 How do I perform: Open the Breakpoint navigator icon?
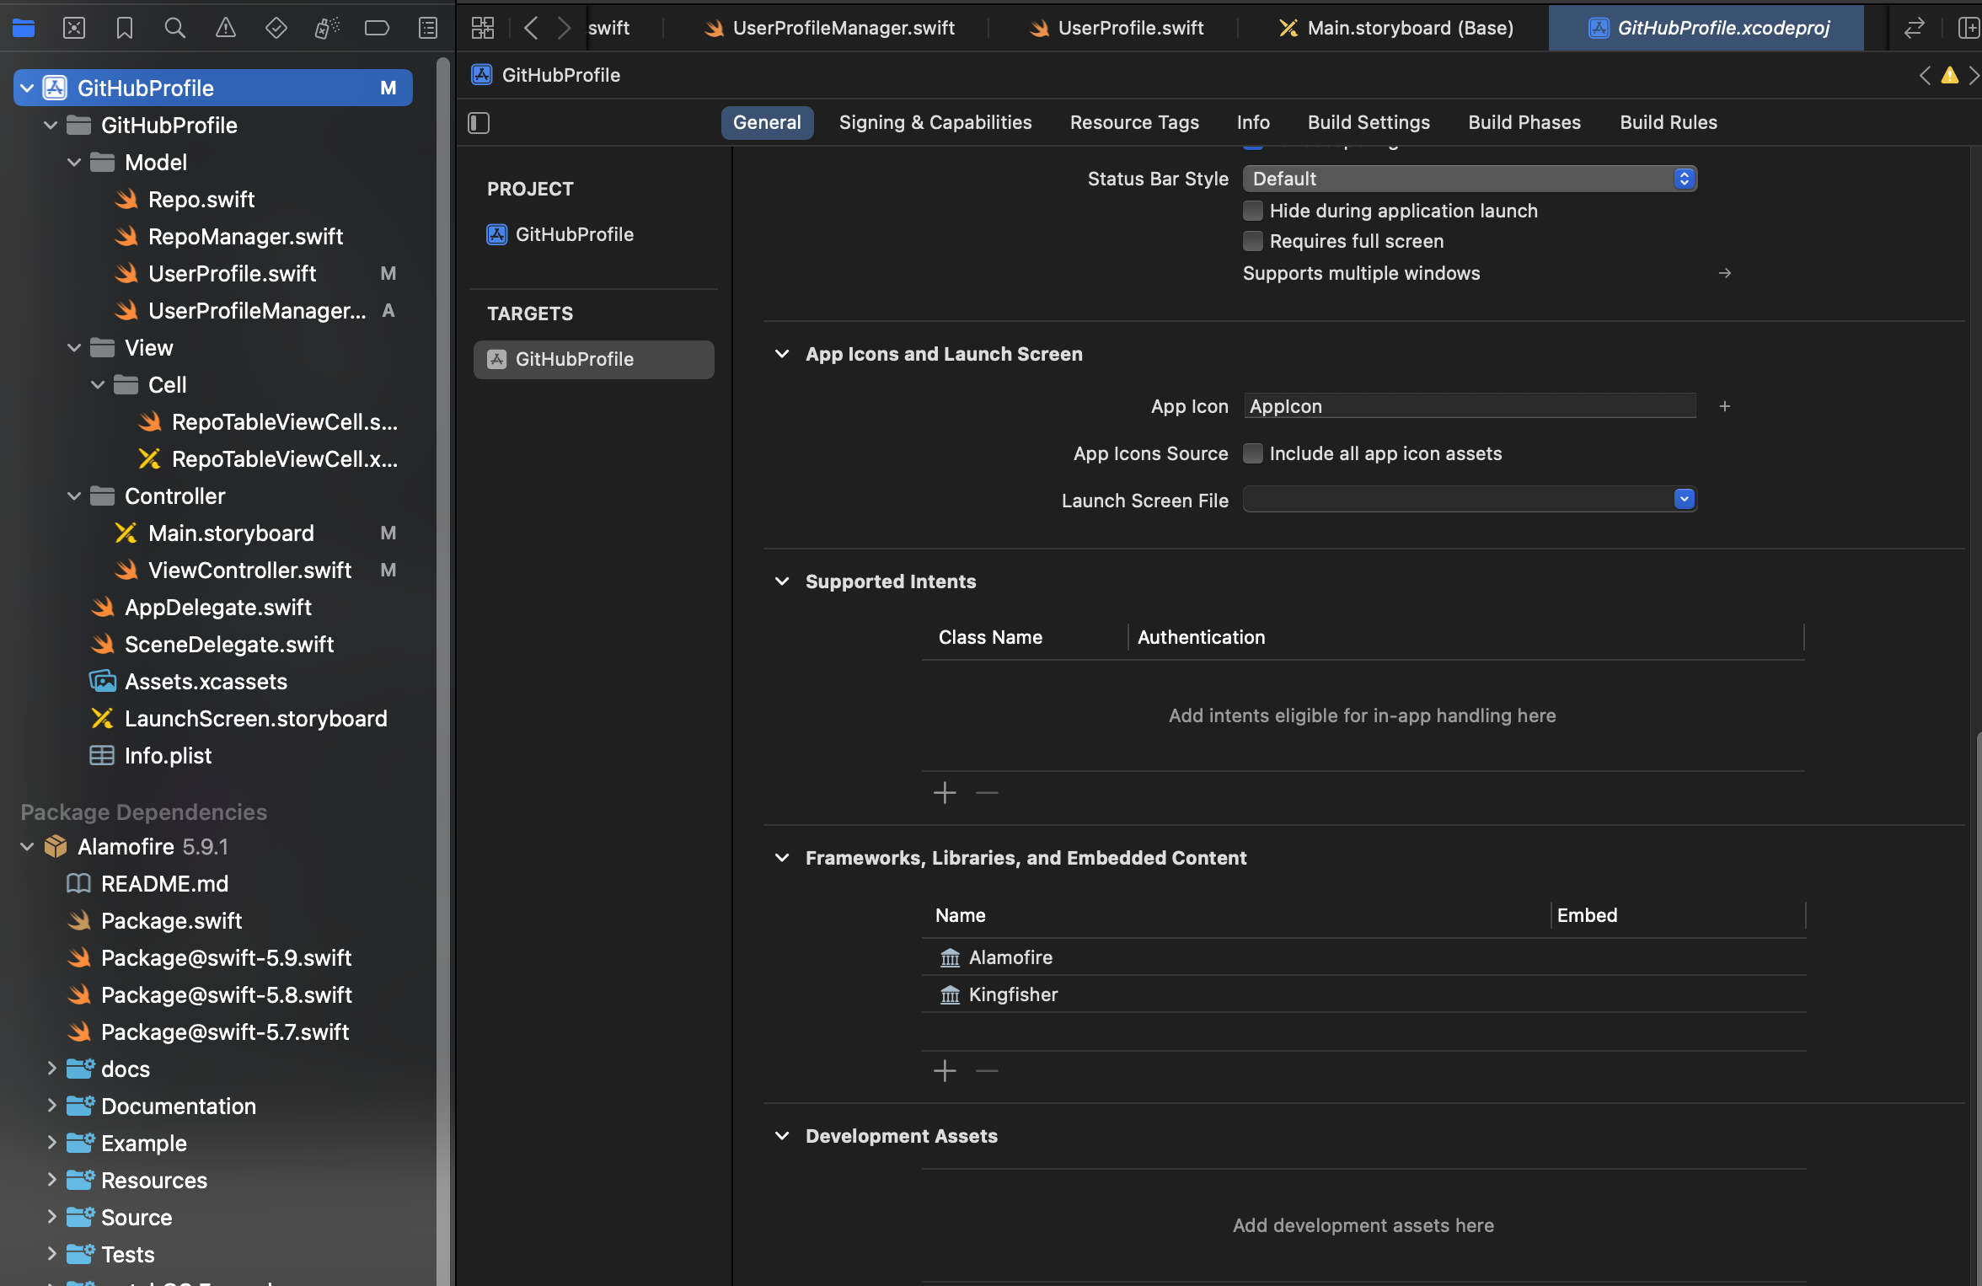[377, 28]
